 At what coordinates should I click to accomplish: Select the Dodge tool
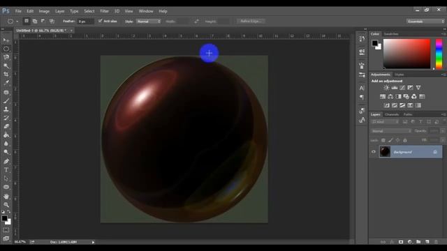(x=6, y=152)
